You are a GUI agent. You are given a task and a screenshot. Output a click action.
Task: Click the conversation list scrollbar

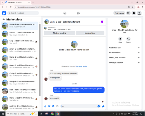40,60
